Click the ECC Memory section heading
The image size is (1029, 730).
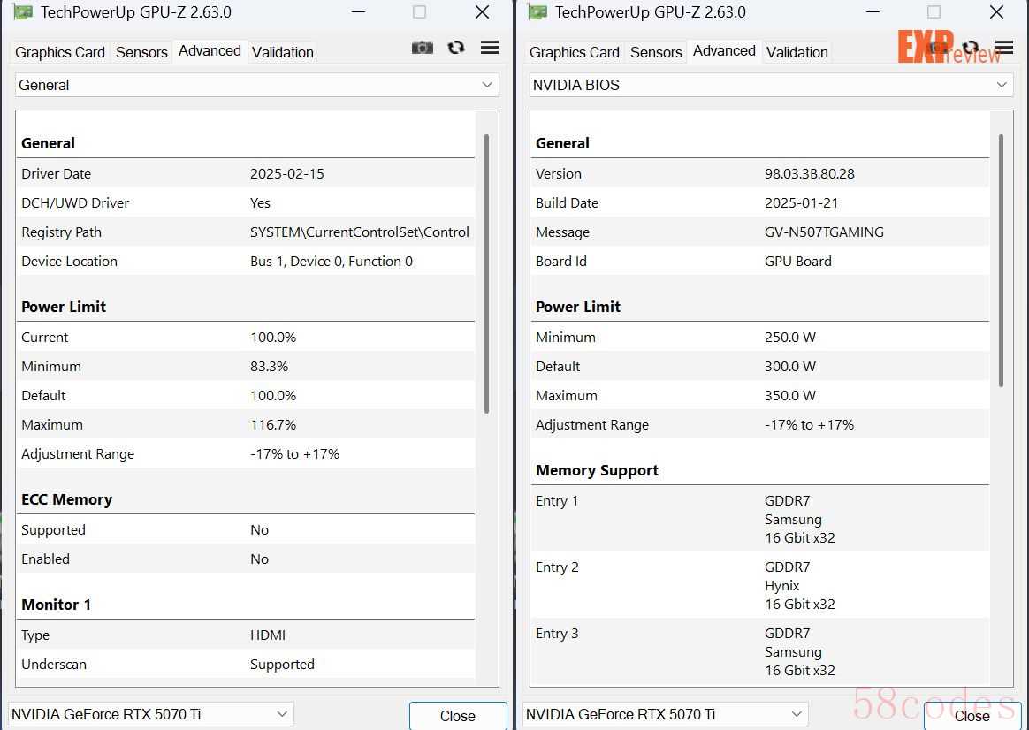[x=67, y=500]
